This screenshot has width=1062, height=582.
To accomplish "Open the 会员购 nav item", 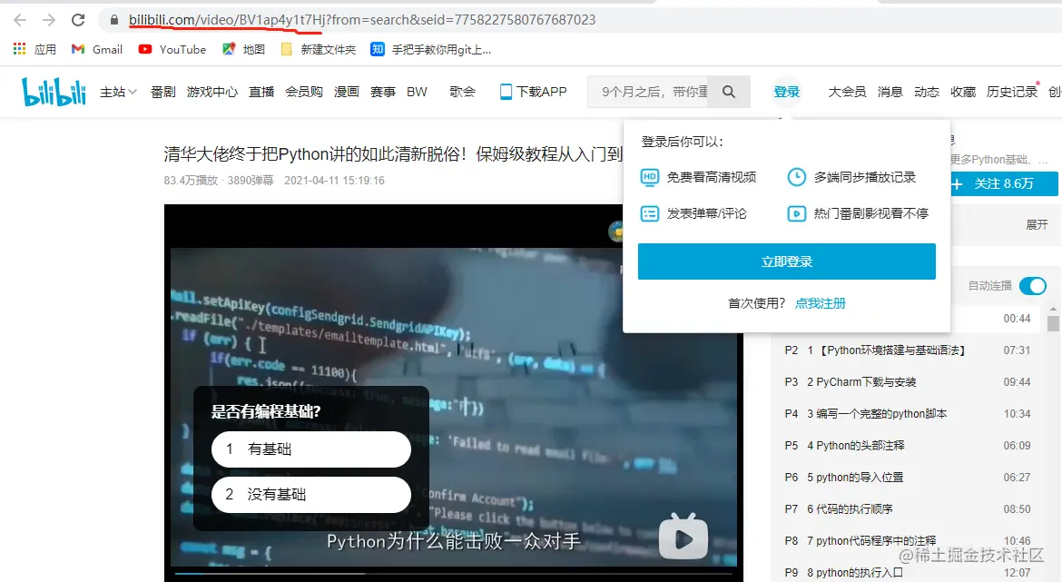I will pyautogui.click(x=304, y=92).
